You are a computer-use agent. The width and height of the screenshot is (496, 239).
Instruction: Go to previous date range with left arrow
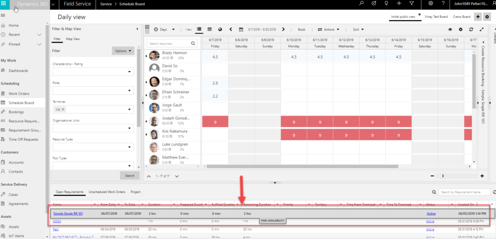[x=231, y=30]
